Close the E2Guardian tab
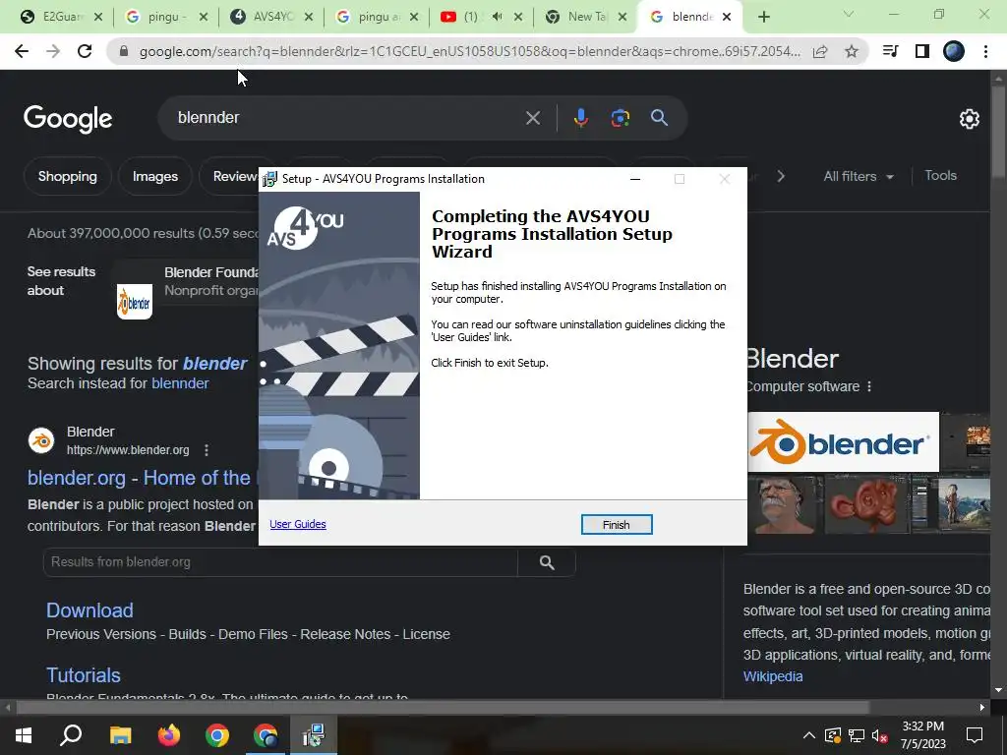The height and width of the screenshot is (755, 1007). pos(98,18)
